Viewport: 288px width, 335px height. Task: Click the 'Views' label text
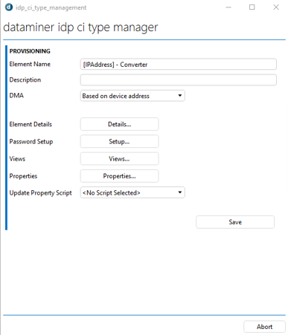[x=17, y=159]
